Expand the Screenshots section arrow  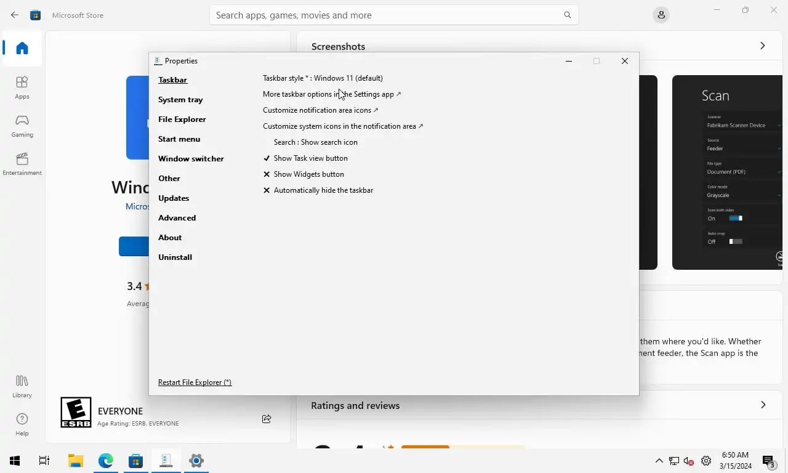[x=763, y=46]
